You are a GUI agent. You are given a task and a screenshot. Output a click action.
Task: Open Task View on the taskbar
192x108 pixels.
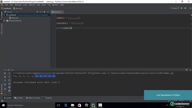(x=58, y=105)
